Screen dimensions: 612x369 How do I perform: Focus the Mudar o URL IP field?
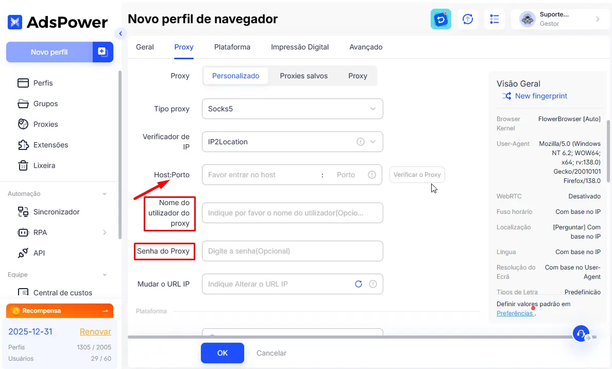[292, 284]
